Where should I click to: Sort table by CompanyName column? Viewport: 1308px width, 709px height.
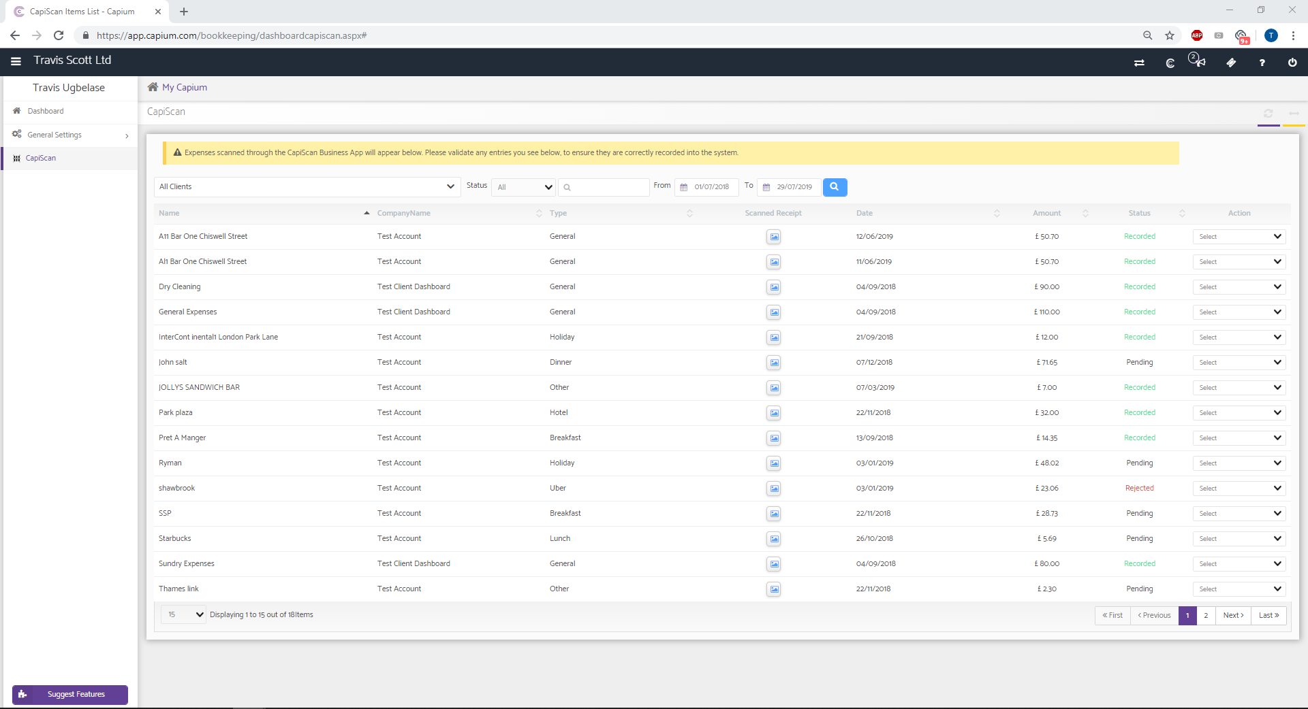coord(460,213)
